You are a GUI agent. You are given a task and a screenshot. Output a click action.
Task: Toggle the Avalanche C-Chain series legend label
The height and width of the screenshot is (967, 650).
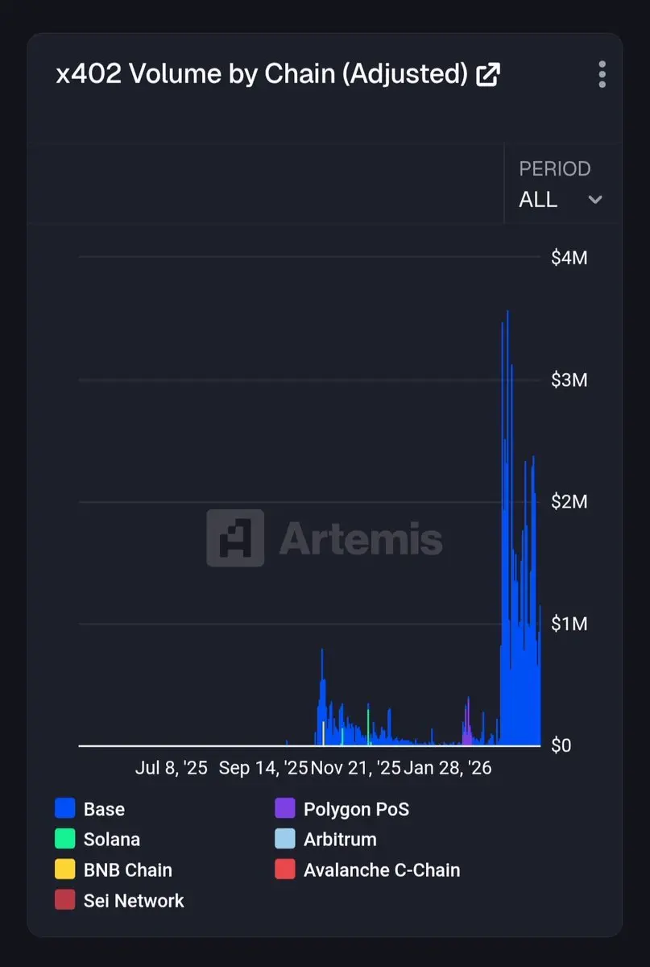point(382,869)
